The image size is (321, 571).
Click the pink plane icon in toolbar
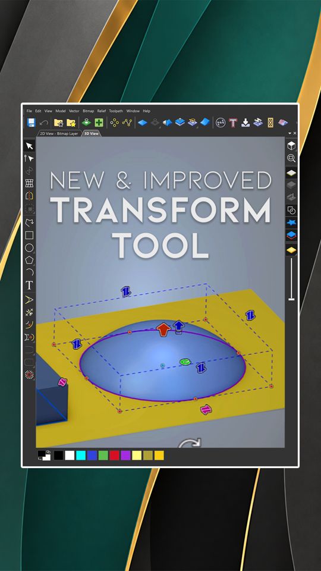(x=283, y=123)
